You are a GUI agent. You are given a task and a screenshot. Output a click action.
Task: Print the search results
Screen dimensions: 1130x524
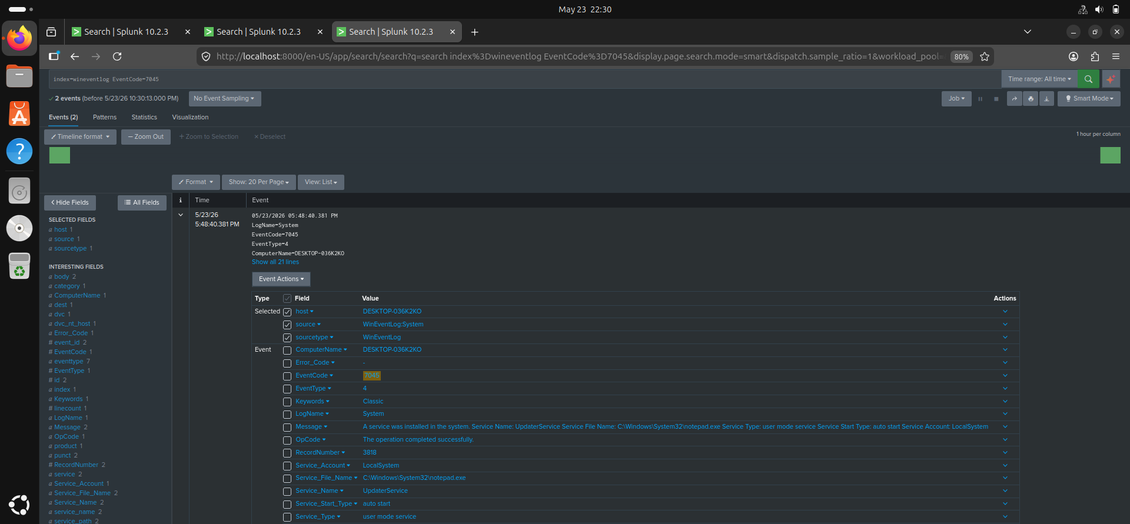(x=1031, y=99)
